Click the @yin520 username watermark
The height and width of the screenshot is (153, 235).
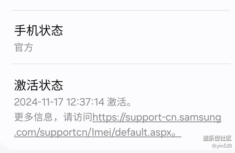tap(222, 146)
